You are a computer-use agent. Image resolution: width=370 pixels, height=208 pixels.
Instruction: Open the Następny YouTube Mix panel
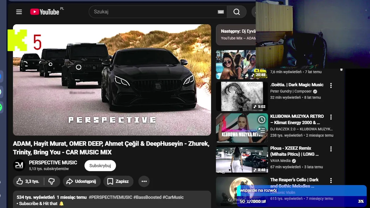[236, 35]
